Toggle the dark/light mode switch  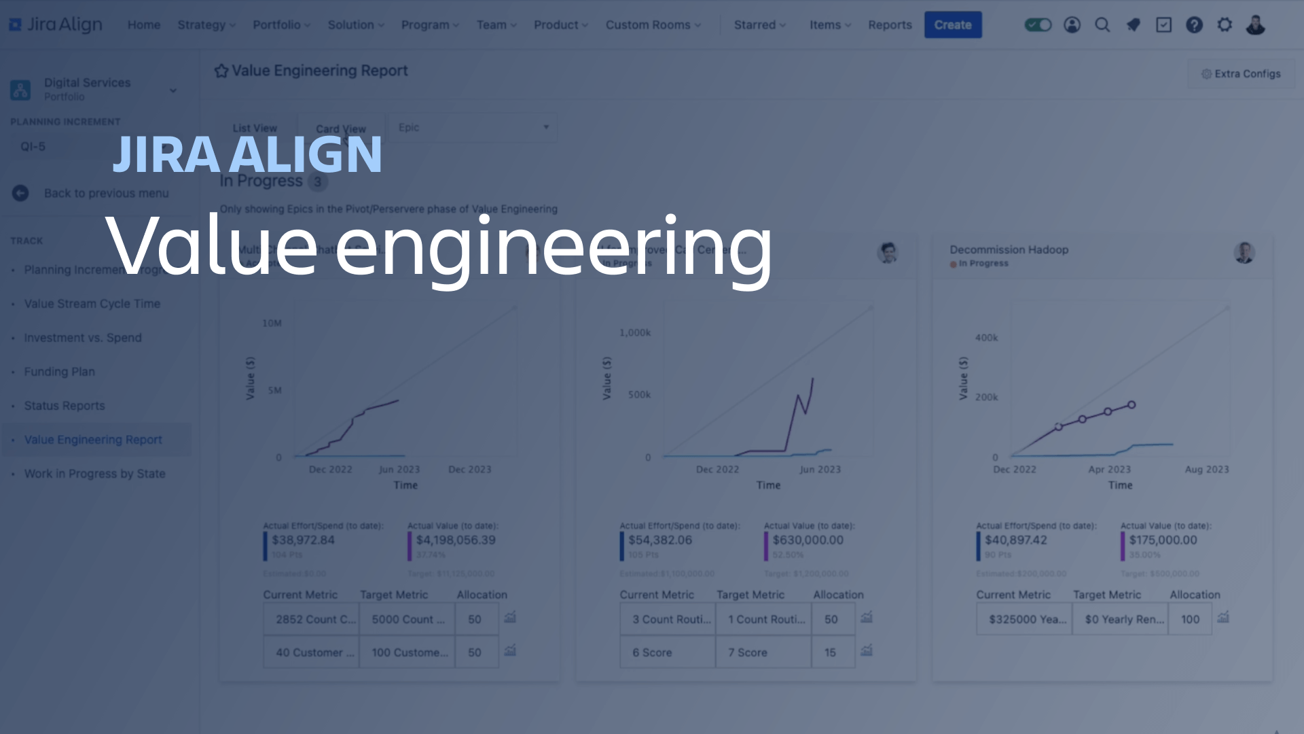tap(1039, 25)
